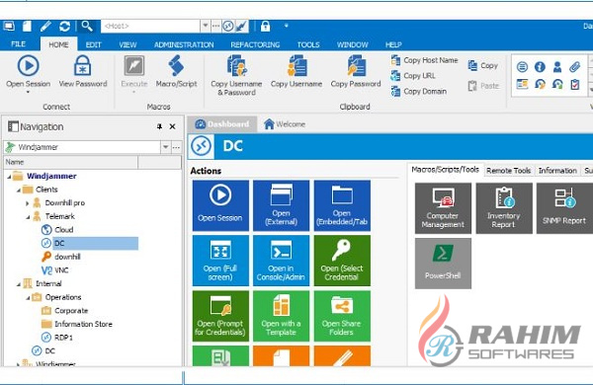Click the Copy button near Paste
Screen dimensions: 593x385
(x=483, y=66)
